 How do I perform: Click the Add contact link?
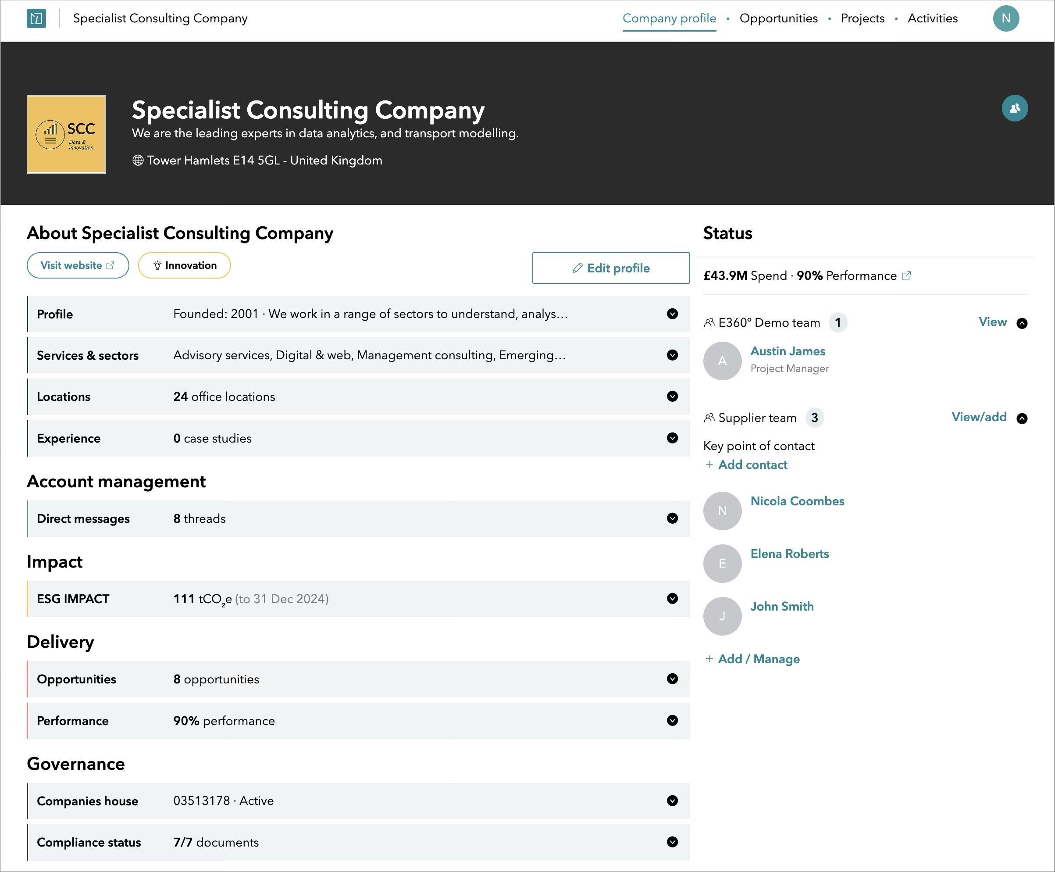point(753,465)
